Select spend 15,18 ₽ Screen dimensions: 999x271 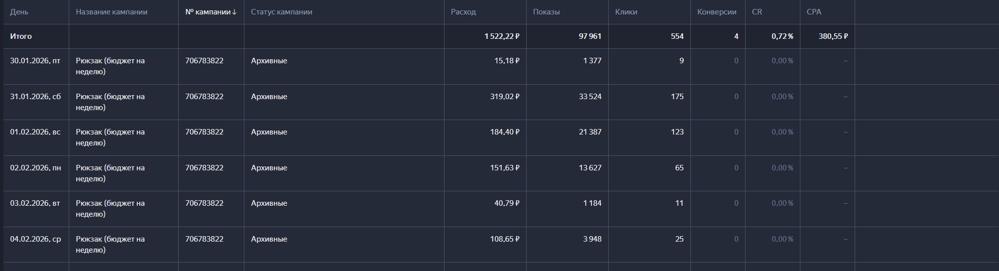[507, 61]
